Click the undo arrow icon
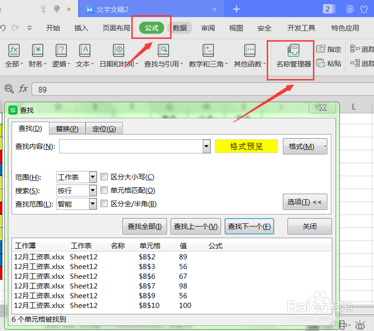The height and width of the screenshot is (331, 374). click(x=3, y=28)
